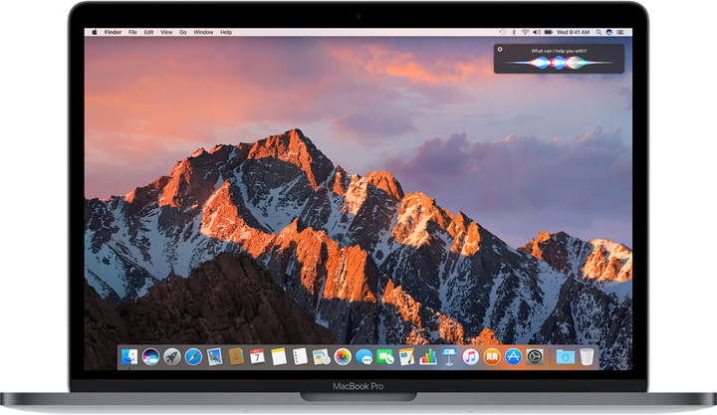Click Time Machine menu bar icon
The height and width of the screenshot is (415, 717).
click(503, 32)
